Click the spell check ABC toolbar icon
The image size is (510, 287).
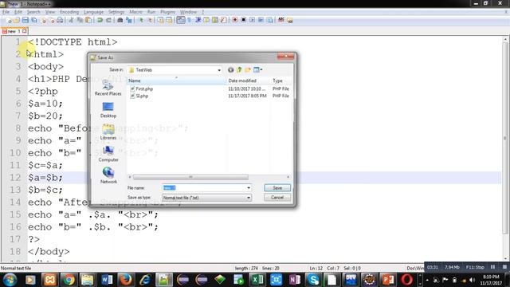[281, 20]
